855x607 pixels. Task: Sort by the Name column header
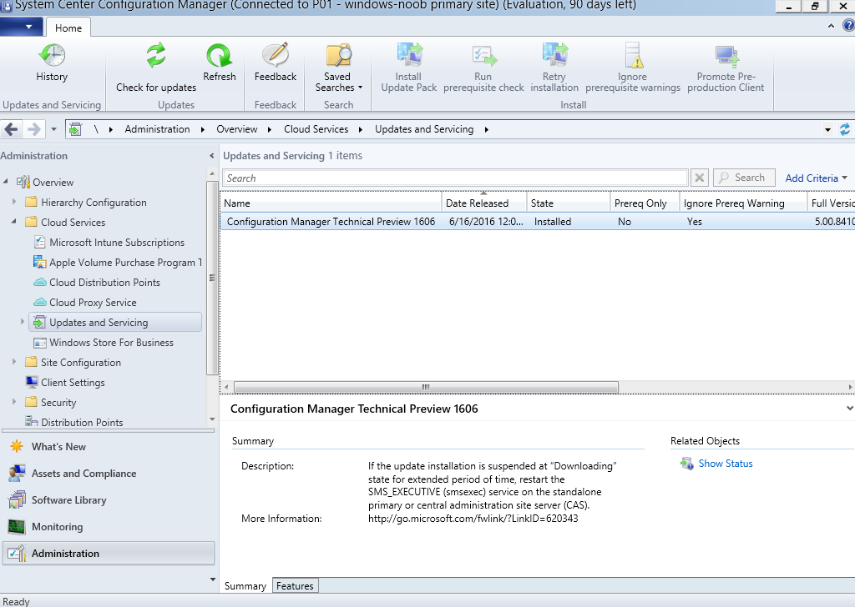(x=331, y=203)
